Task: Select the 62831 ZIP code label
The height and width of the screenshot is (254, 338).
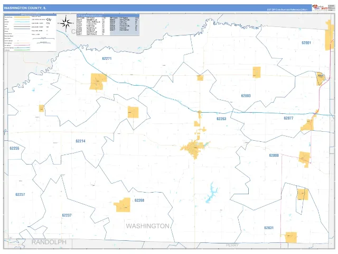Action: [269, 228]
